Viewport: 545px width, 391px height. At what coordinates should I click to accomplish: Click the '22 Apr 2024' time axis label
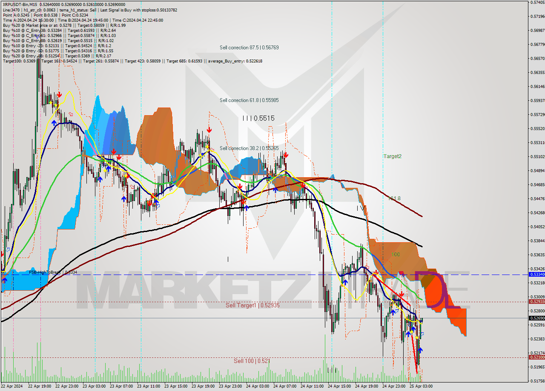coord(12,386)
